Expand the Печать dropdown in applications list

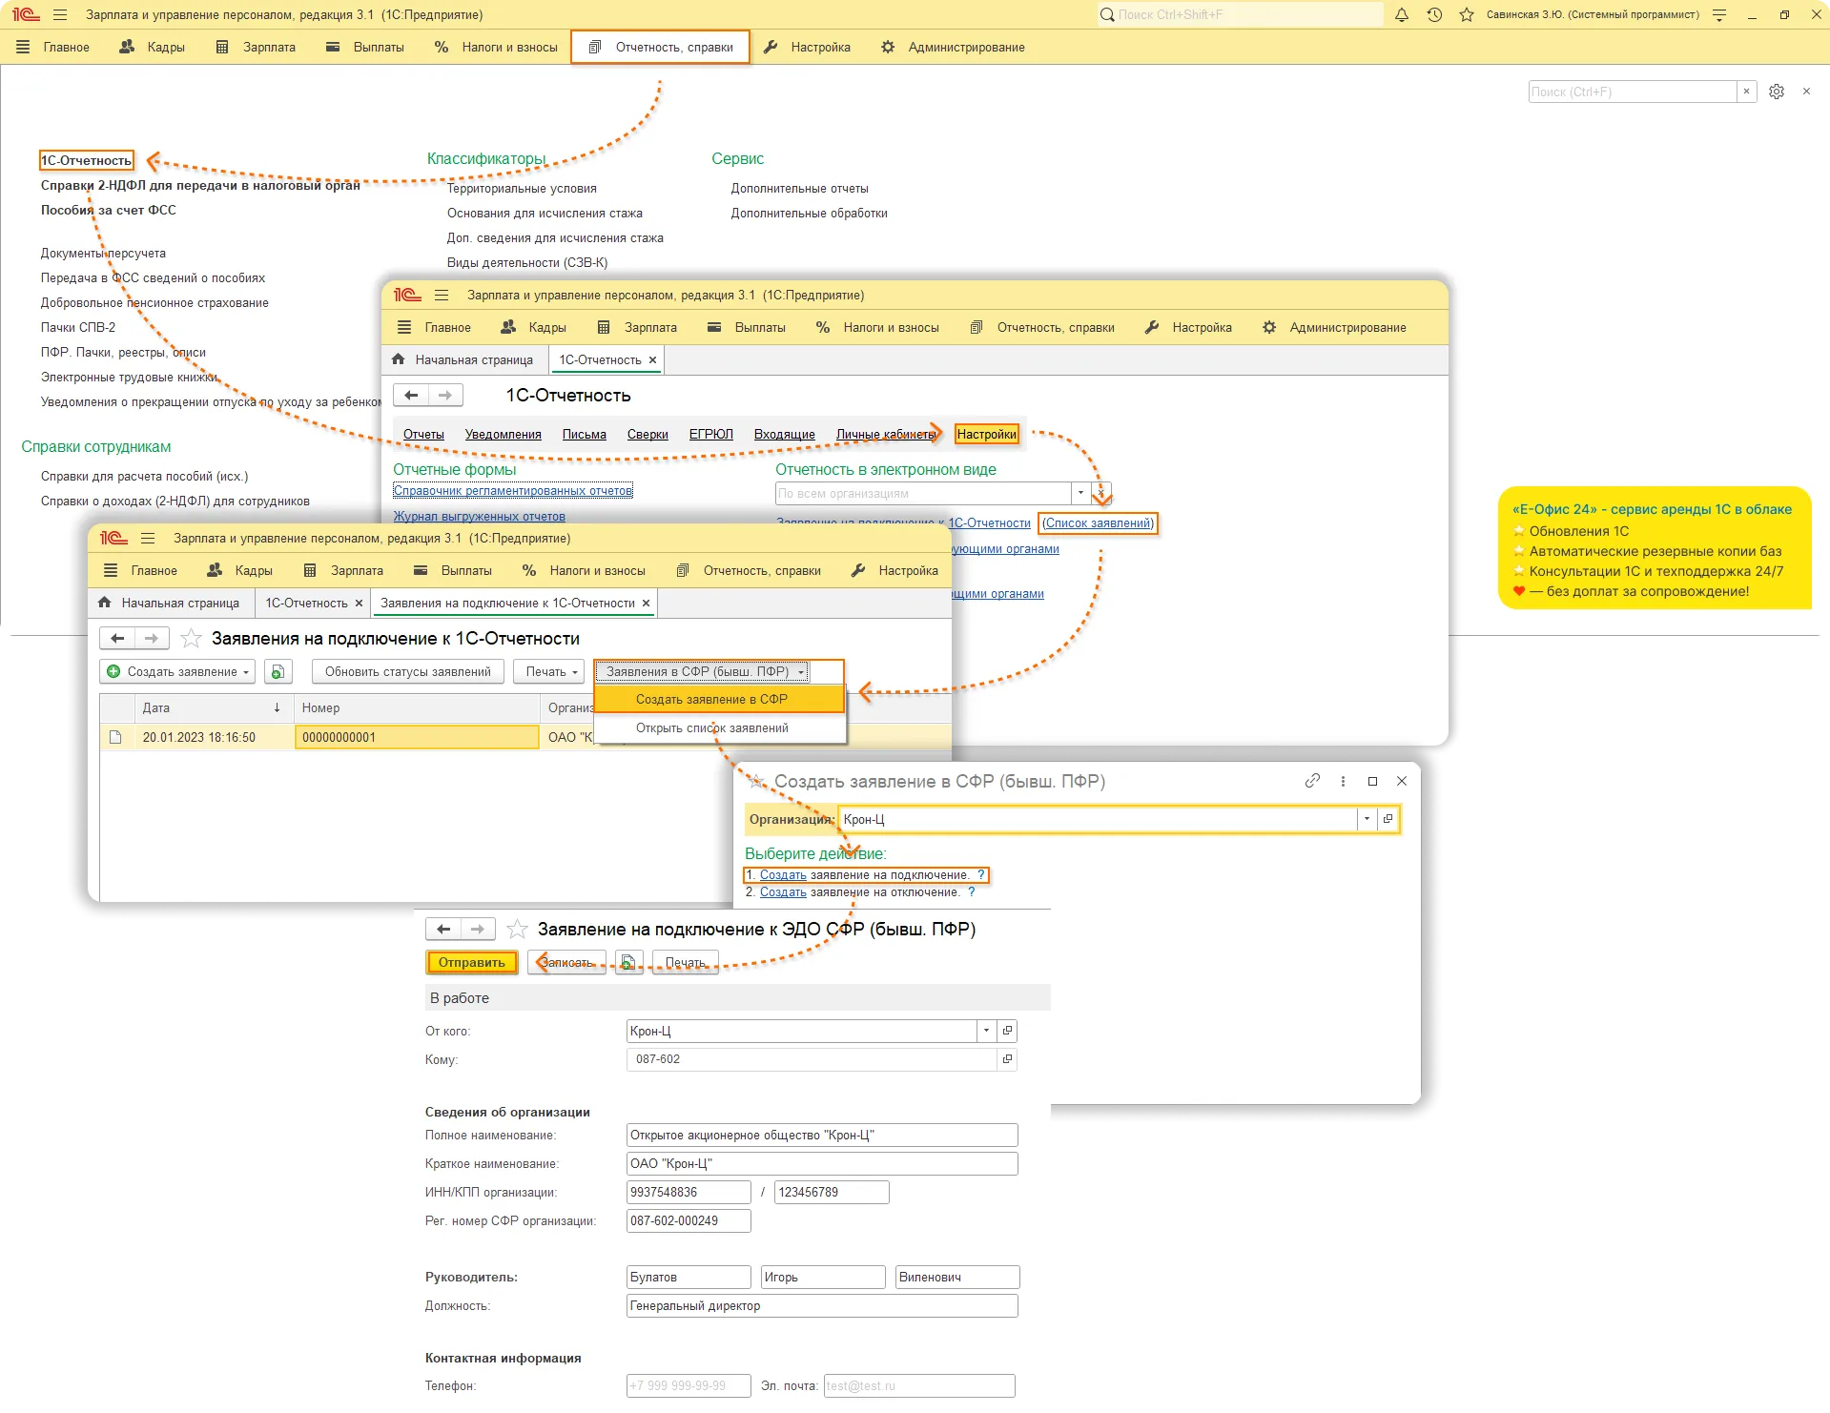tap(575, 673)
